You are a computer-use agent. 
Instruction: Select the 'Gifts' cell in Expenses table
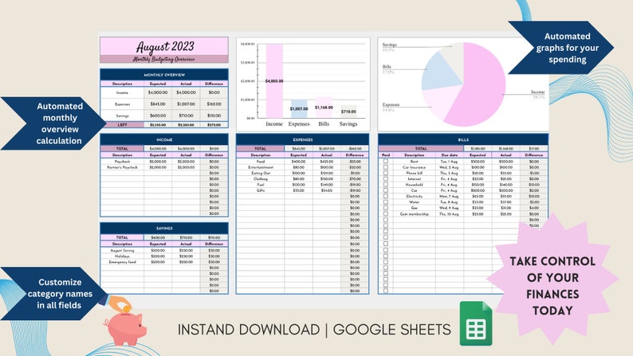pyautogui.click(x=261, y=190)
